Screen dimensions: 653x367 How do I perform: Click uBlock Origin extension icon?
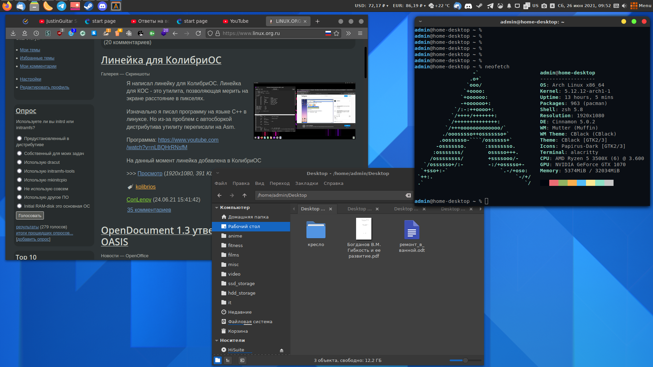(x=60, y=33)
